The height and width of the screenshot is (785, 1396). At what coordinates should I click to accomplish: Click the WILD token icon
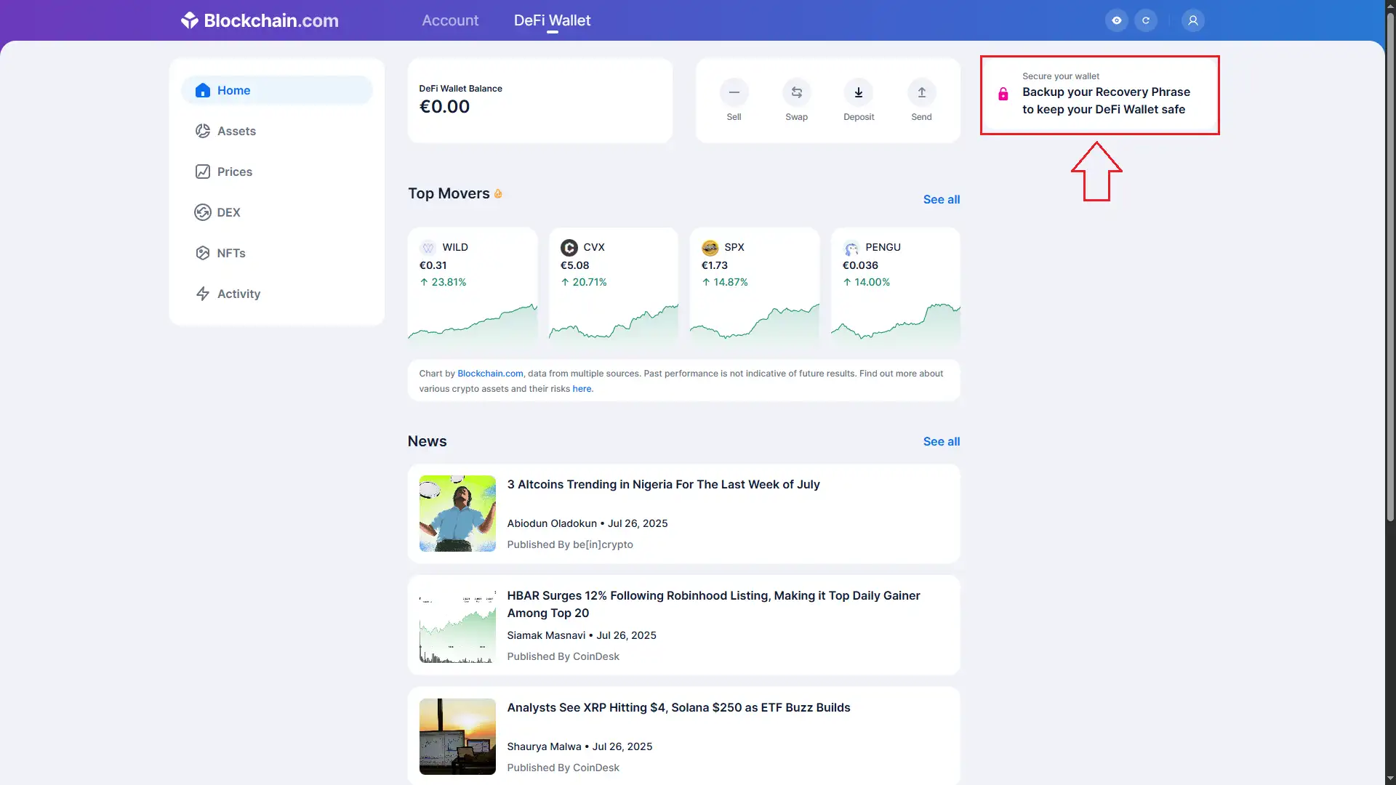tap(428, 247)
